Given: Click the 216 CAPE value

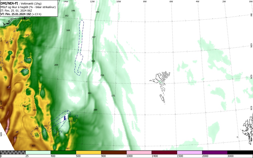Looking at the screenshot, I should [102, 75].
